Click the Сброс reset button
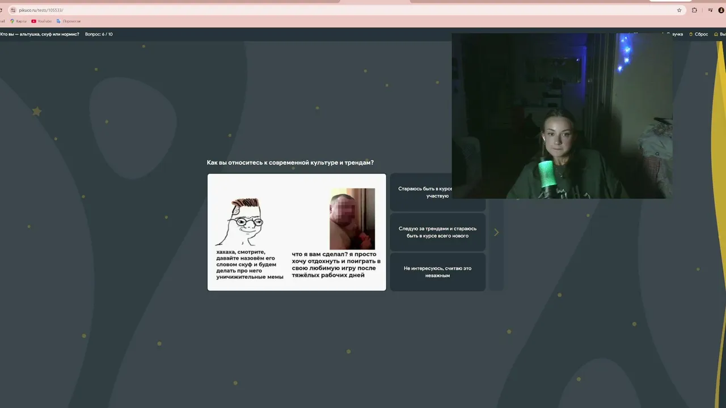The width and height of the screenshot is (726, 408). coord(698,34)
